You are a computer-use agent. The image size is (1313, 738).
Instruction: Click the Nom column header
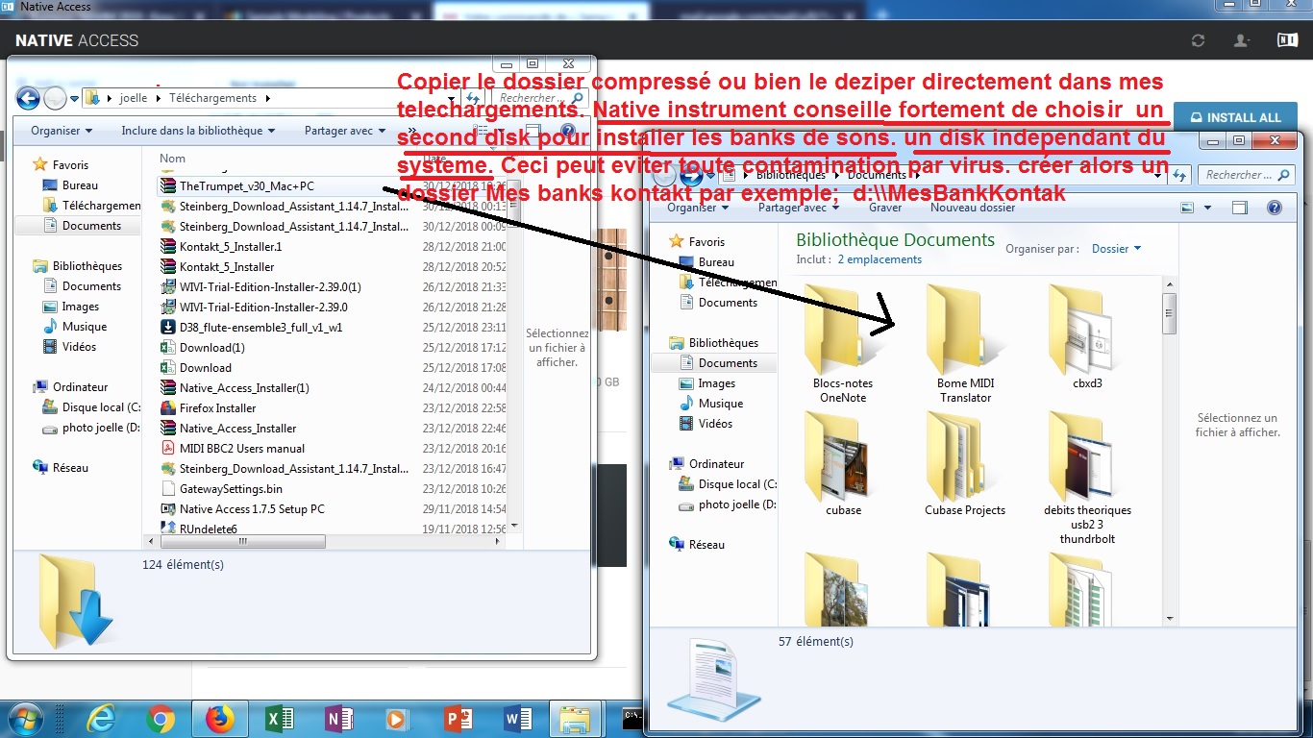pyautogui.click(x=173, y=159)
